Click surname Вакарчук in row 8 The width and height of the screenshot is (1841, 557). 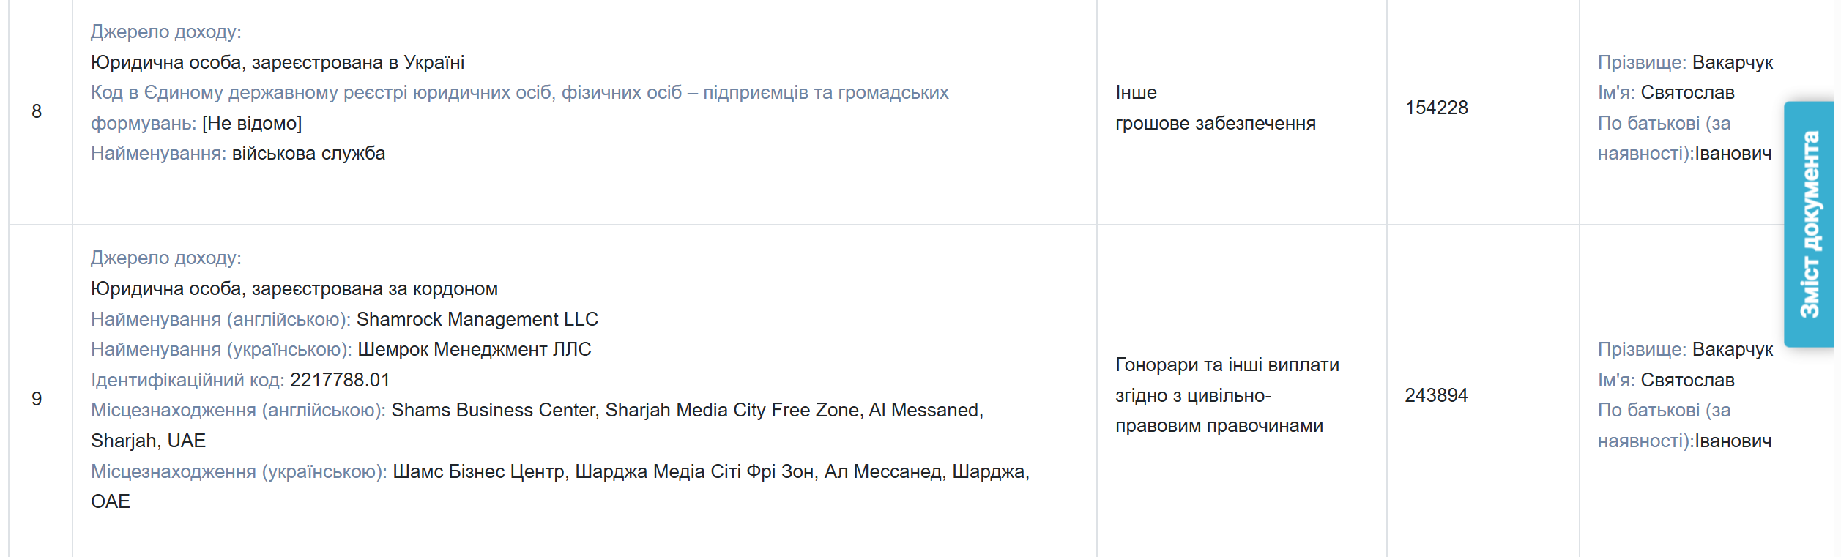pos(1732,63)
